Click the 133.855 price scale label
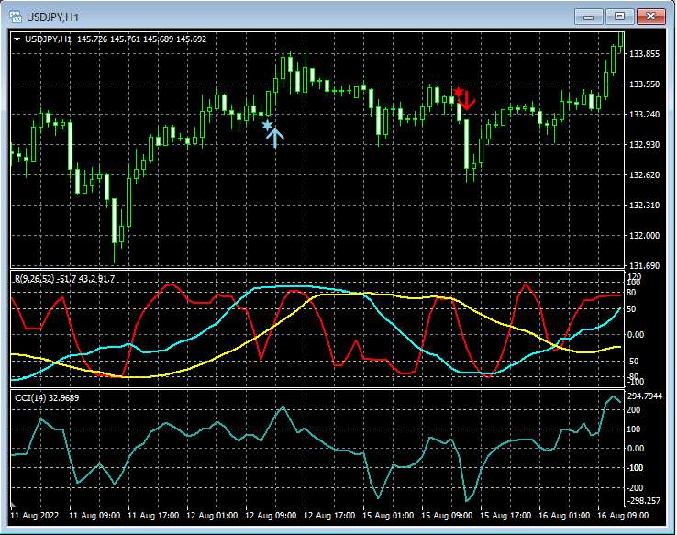The width and height of the screenshot is (677, 535). pos(646,54)
